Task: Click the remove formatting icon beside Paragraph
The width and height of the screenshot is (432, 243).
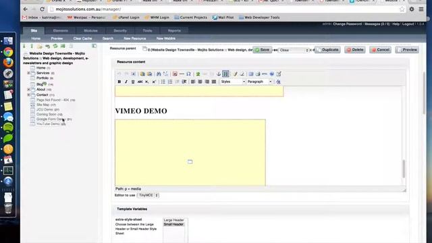Action: pos(278,82)
